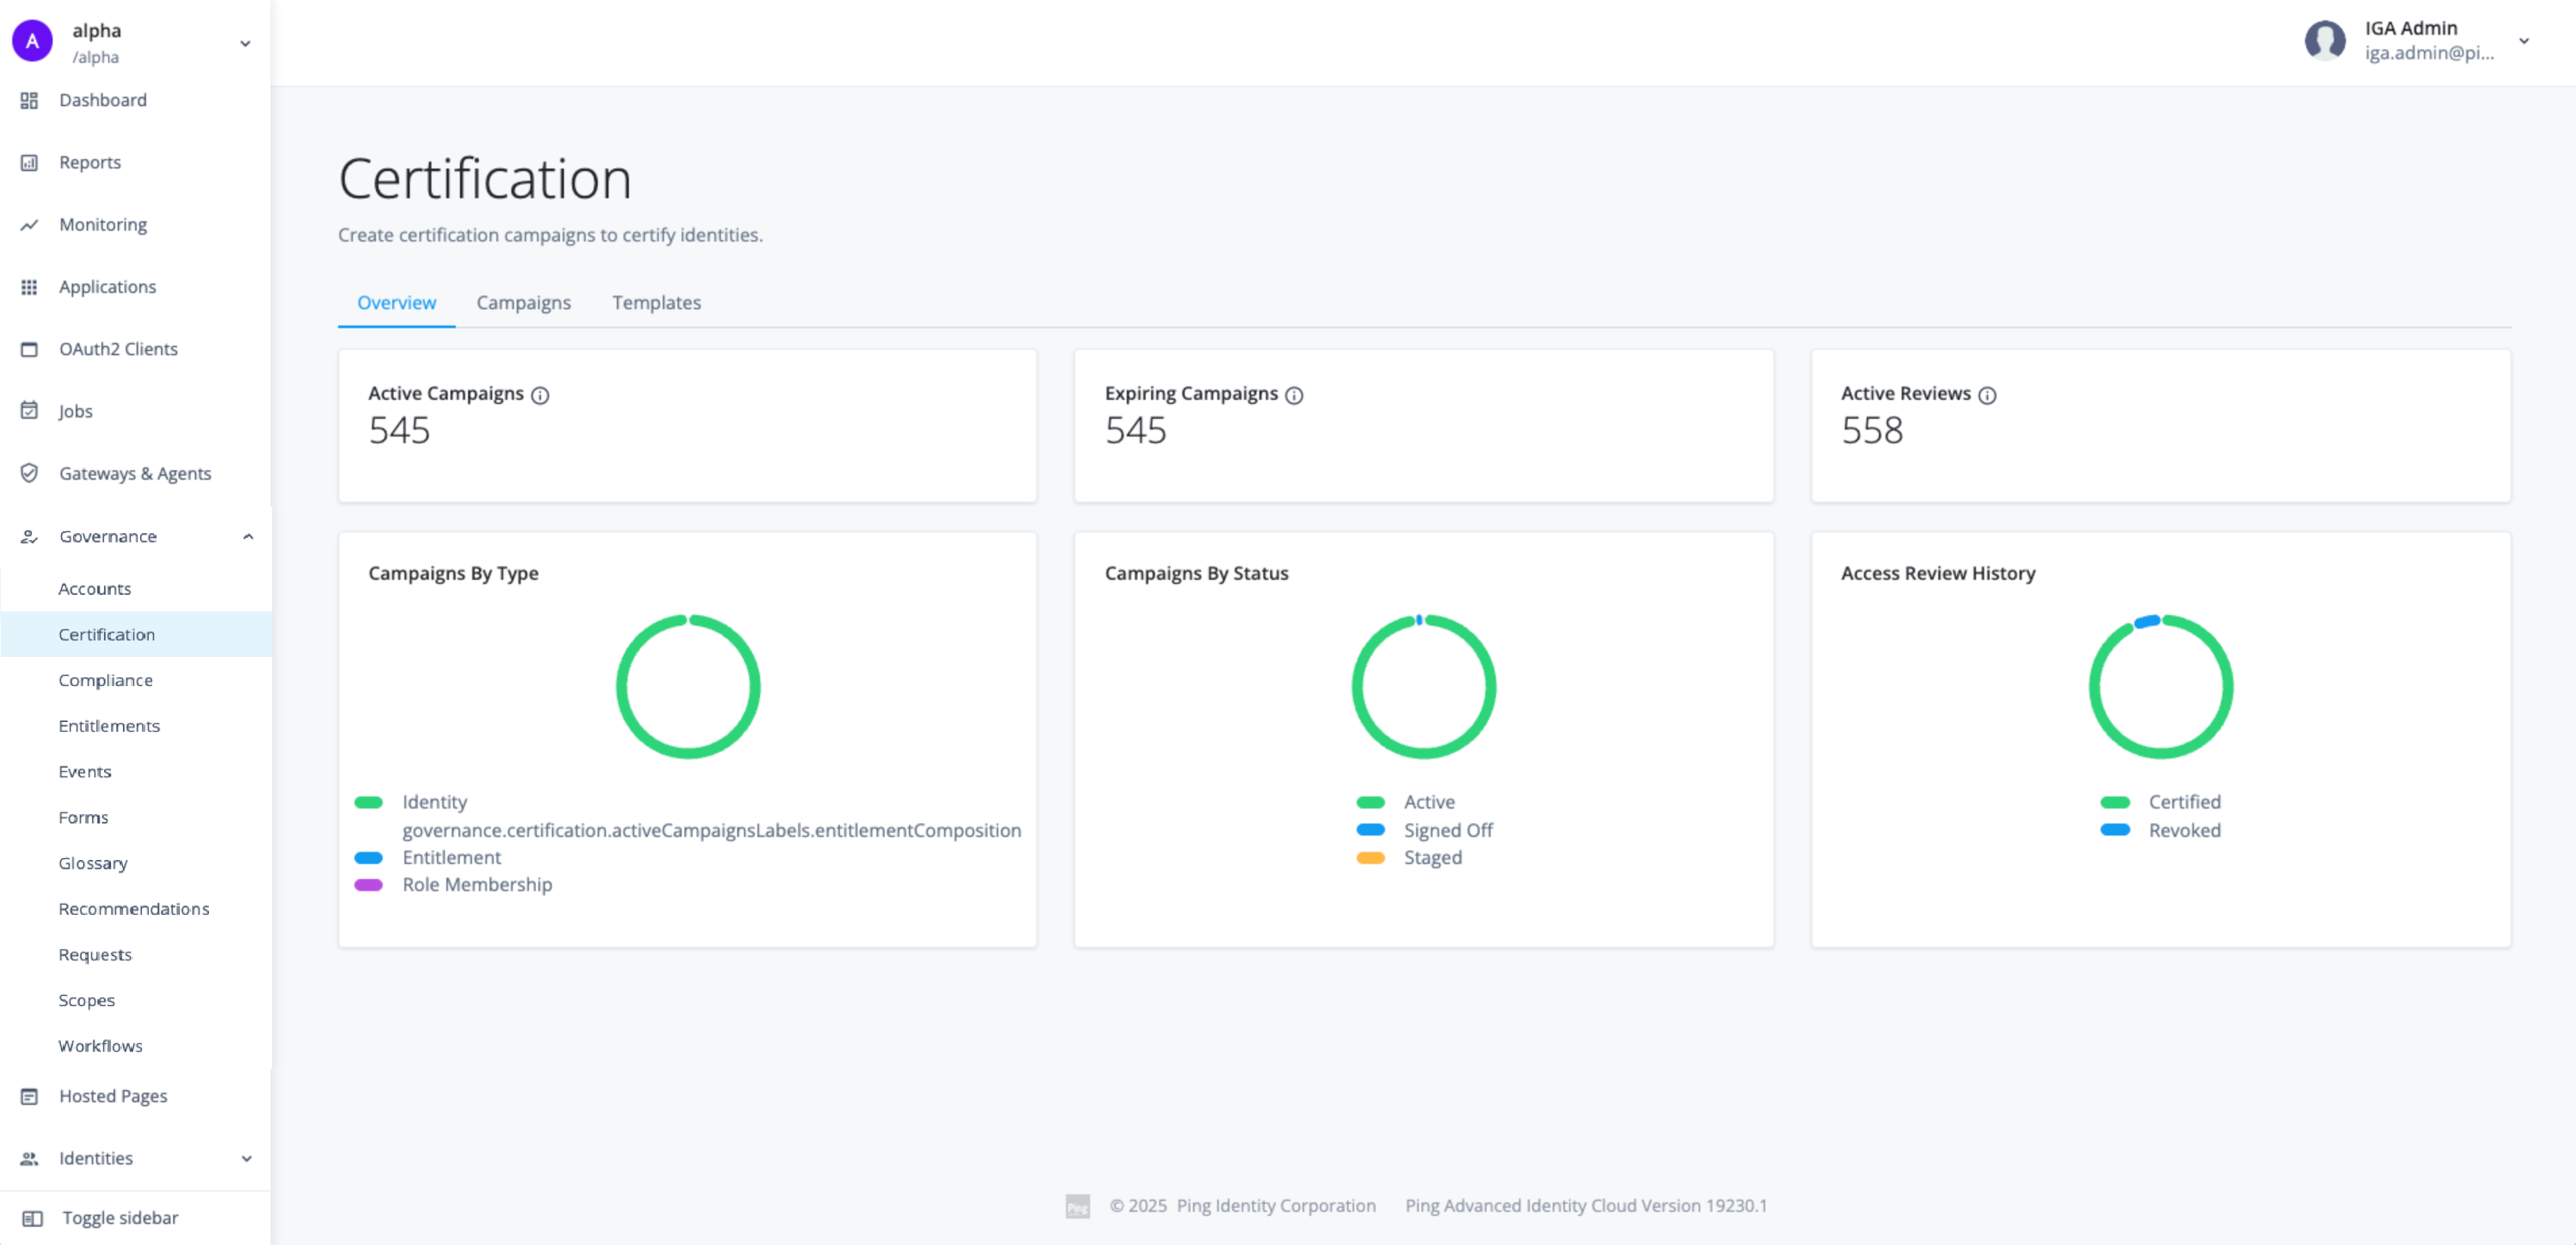This screenshot has height=1245, width=2576.
Task: Open the Dashboard sidebar icon
Action: point(29,100)
